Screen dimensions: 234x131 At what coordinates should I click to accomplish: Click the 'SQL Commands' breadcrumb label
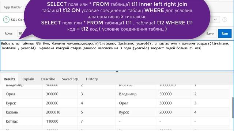[x=18, y=20]
